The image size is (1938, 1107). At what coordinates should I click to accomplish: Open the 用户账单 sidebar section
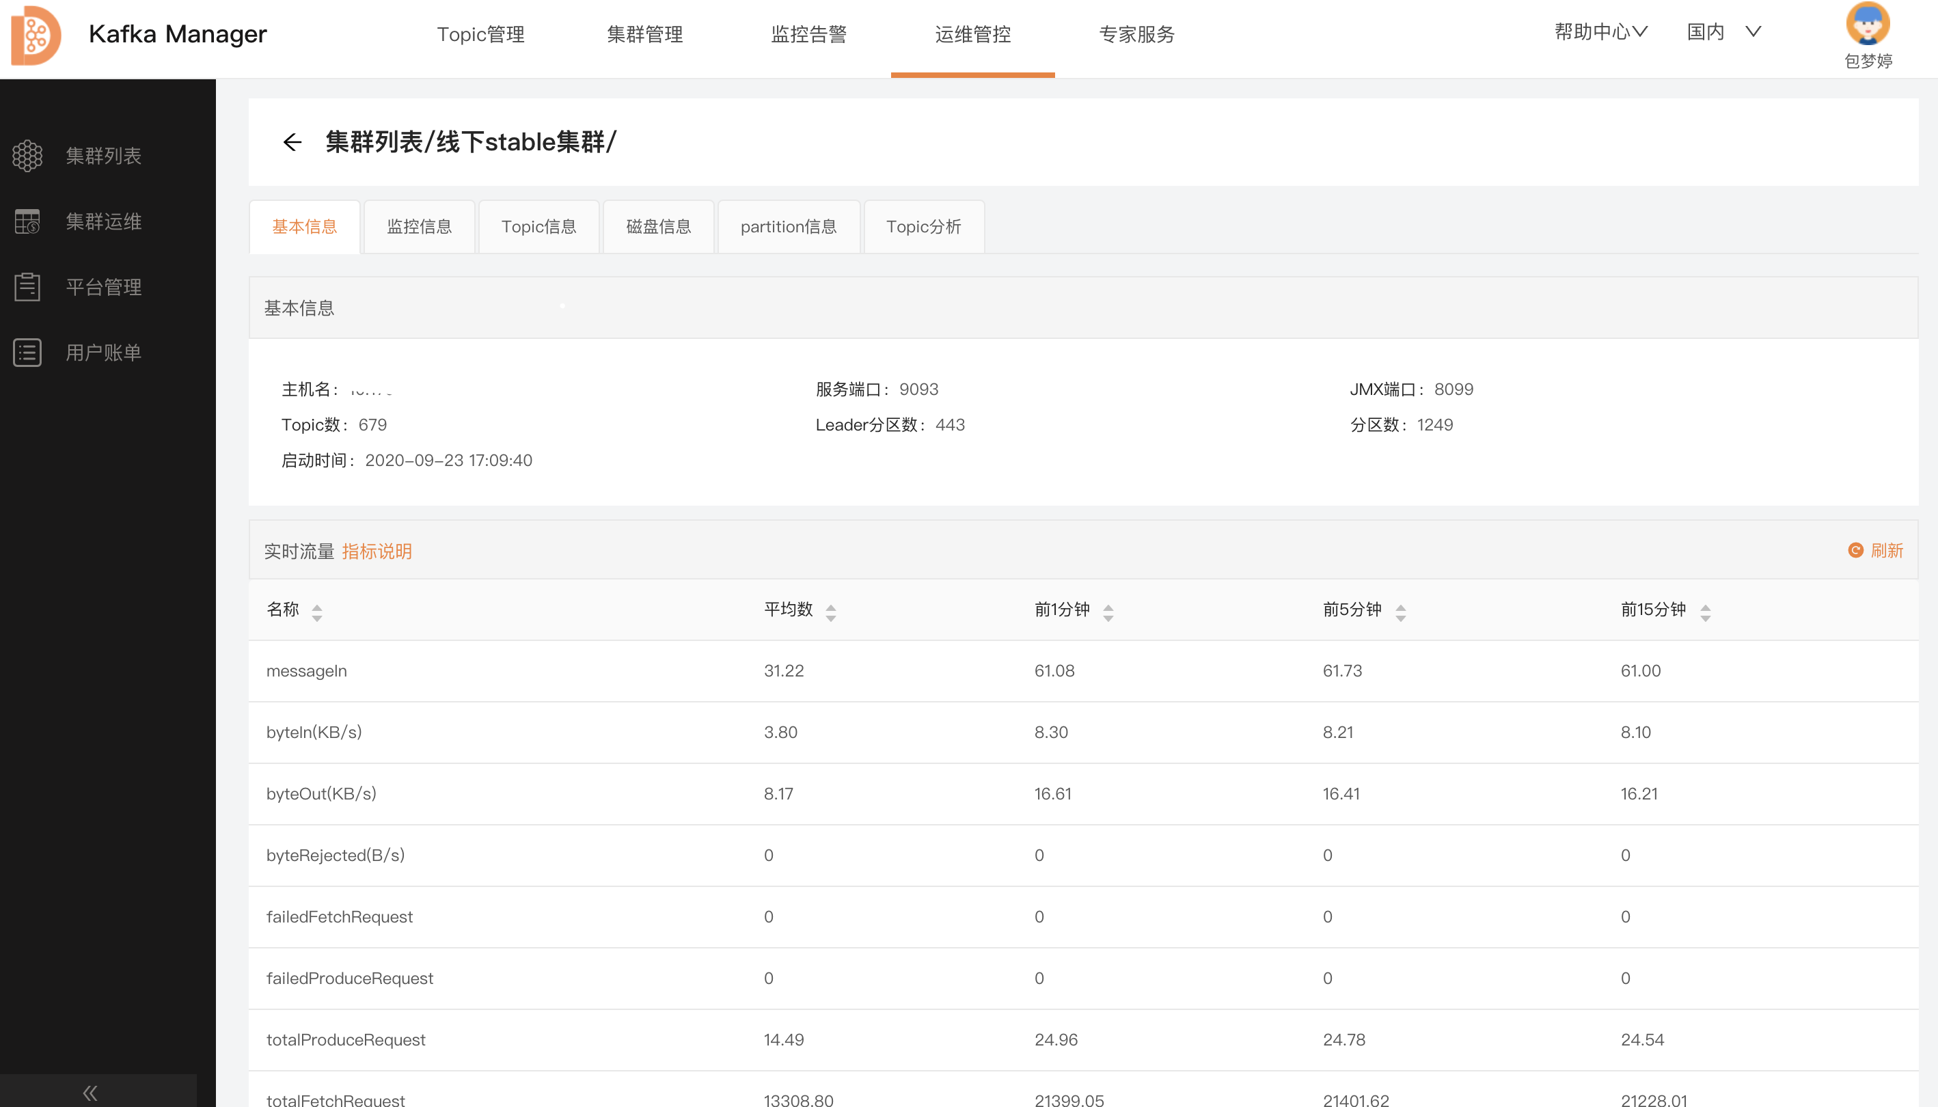click(x=103, y=352)
